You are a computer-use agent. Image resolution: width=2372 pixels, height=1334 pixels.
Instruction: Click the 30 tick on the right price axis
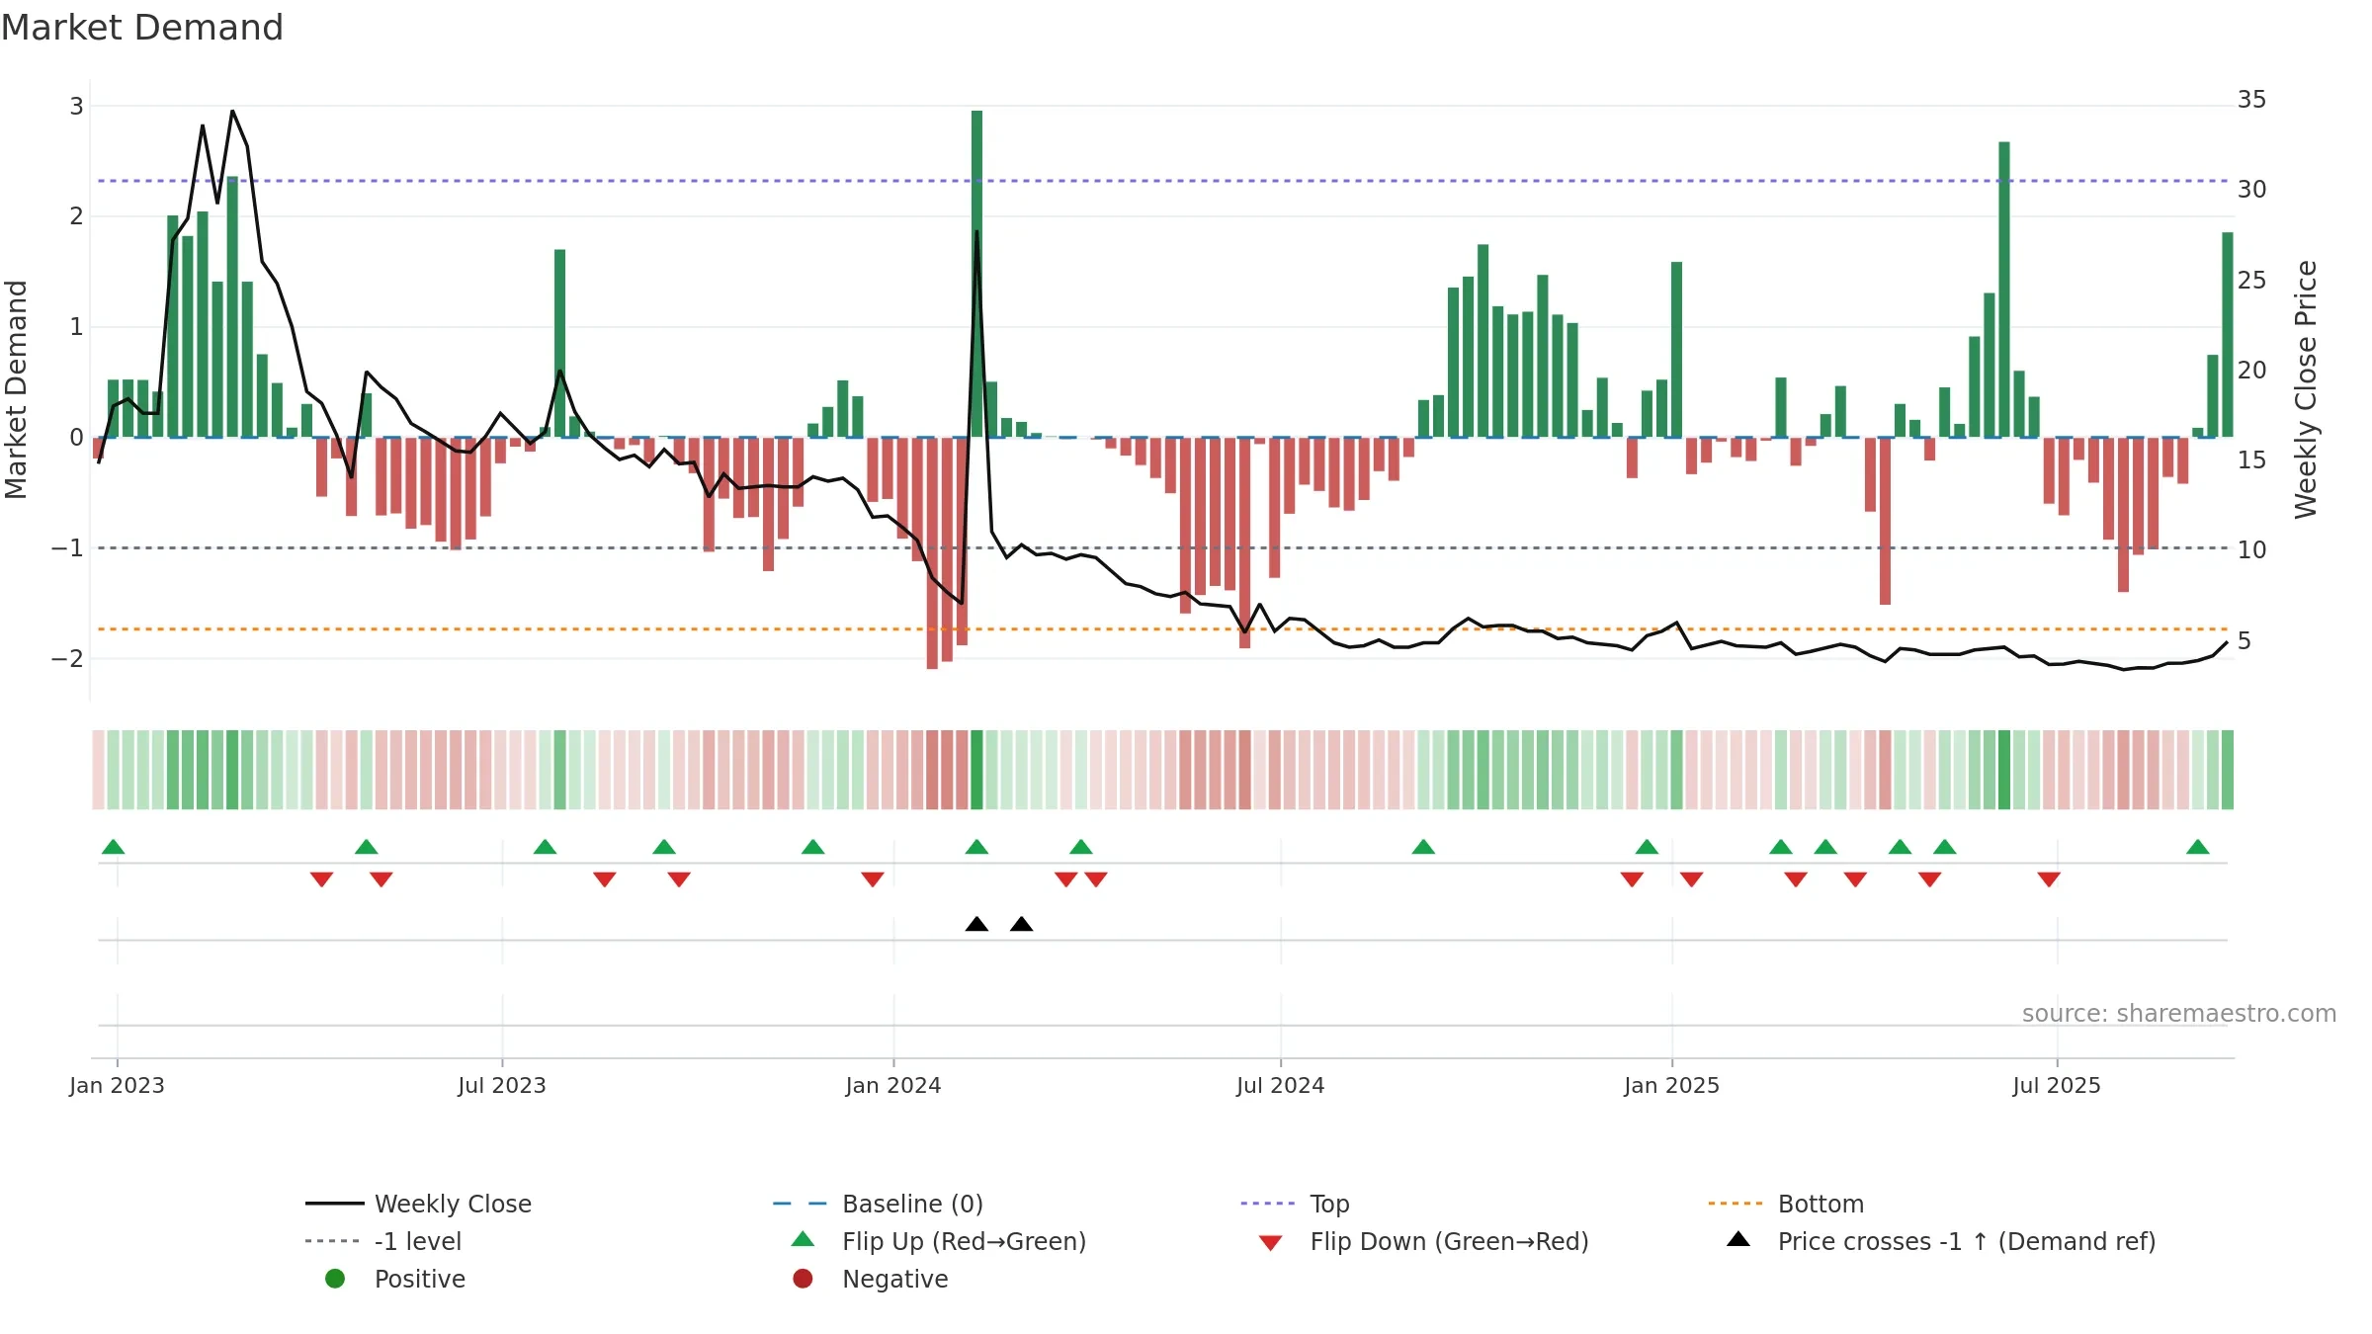(x=2252, y=189)
